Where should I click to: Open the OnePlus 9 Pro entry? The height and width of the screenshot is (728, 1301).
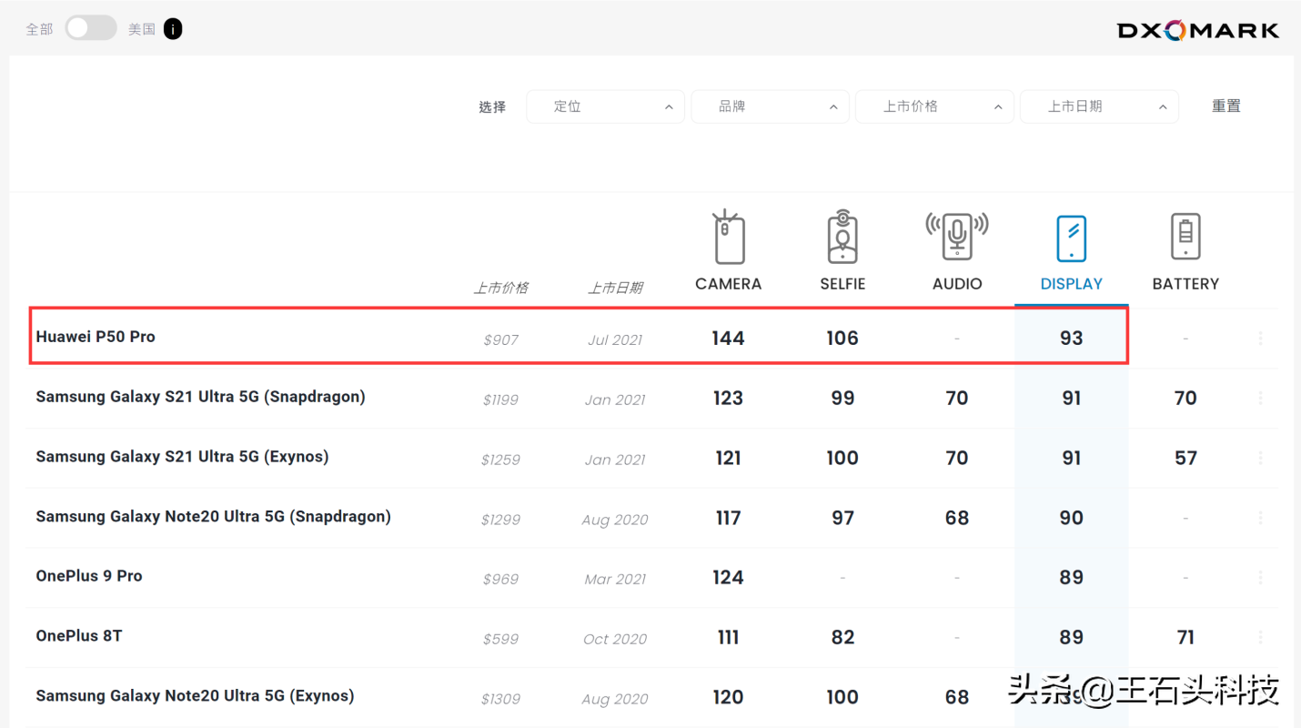point(89,576)
